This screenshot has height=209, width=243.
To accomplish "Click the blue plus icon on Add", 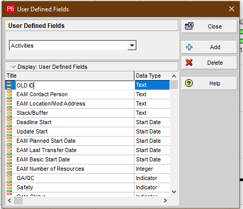I will click(x=189, y=47).
